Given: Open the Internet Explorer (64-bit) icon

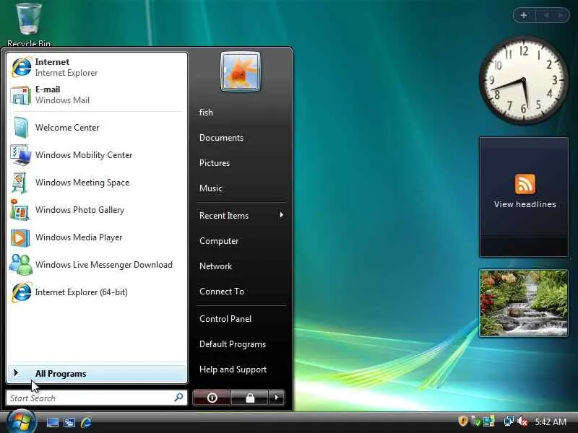Looking at the screenshot, I should pyautogui.click(x=21, y=292).
